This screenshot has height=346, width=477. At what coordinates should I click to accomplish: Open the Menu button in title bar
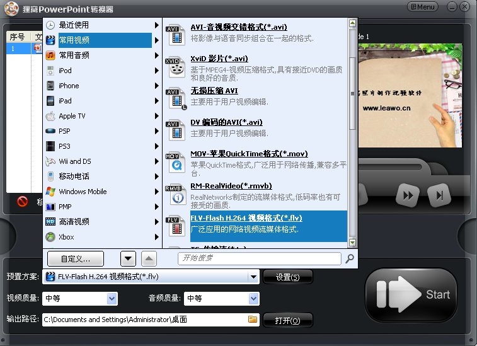423,7
